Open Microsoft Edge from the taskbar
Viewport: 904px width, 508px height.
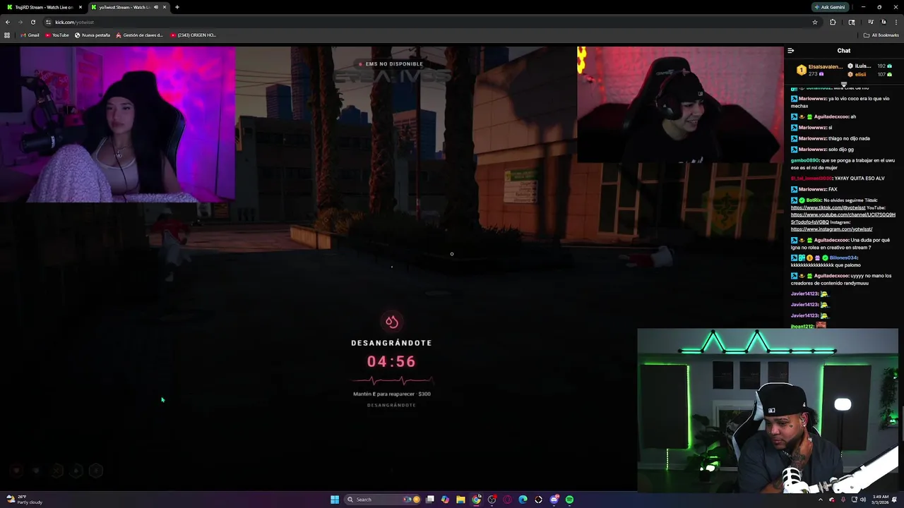click(x=523, y=500)
